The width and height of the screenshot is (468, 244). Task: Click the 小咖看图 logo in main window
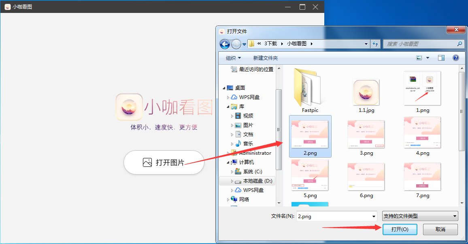coord(129,107)
